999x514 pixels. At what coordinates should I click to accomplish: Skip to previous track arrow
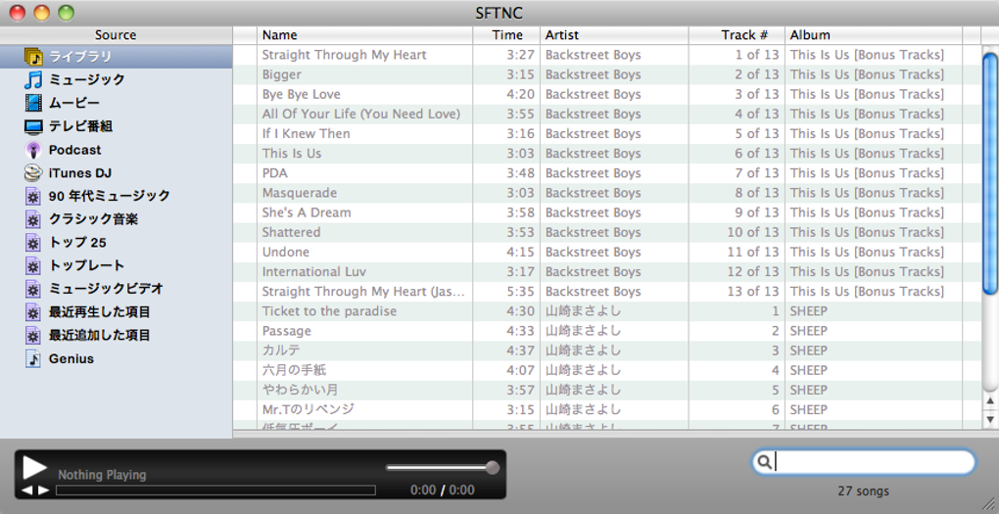tap(26, 490)
